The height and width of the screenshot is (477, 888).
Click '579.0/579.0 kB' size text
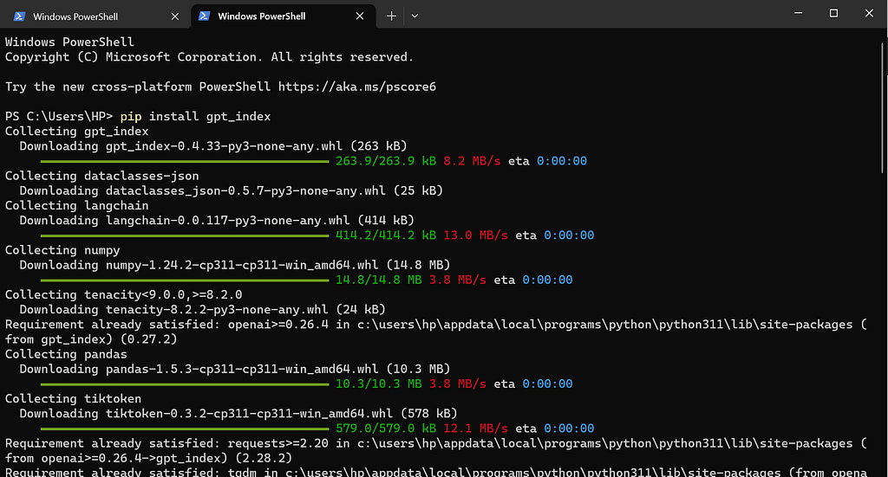click(x=386, y=429)
